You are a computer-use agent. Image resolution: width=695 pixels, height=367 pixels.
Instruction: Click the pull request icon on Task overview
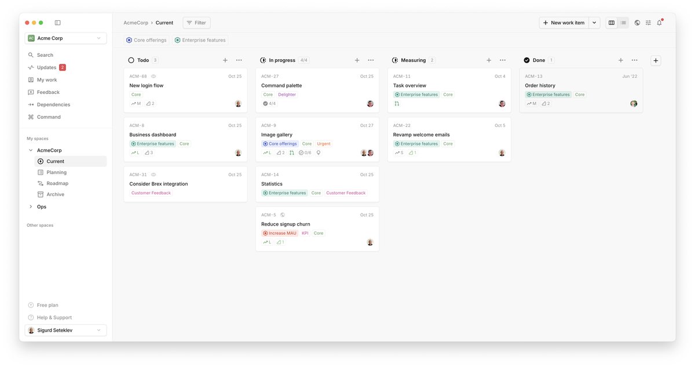coord(397,104)
